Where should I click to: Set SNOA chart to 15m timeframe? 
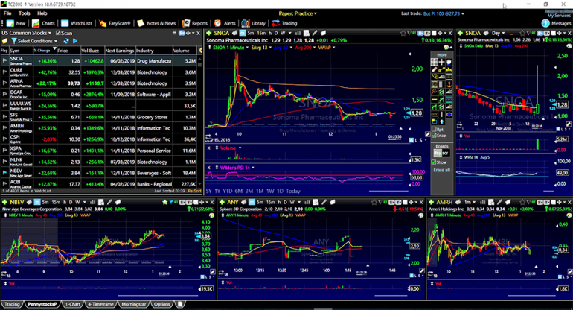click(x=261, y=33)
